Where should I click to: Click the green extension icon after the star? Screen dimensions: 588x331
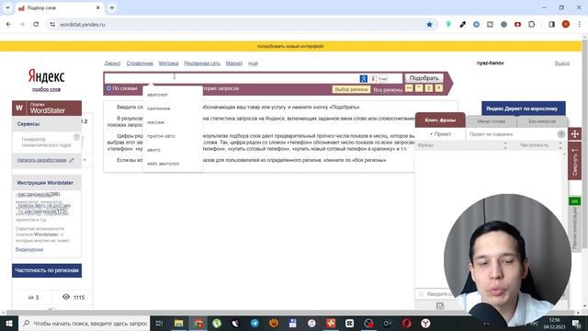point(448,25)
